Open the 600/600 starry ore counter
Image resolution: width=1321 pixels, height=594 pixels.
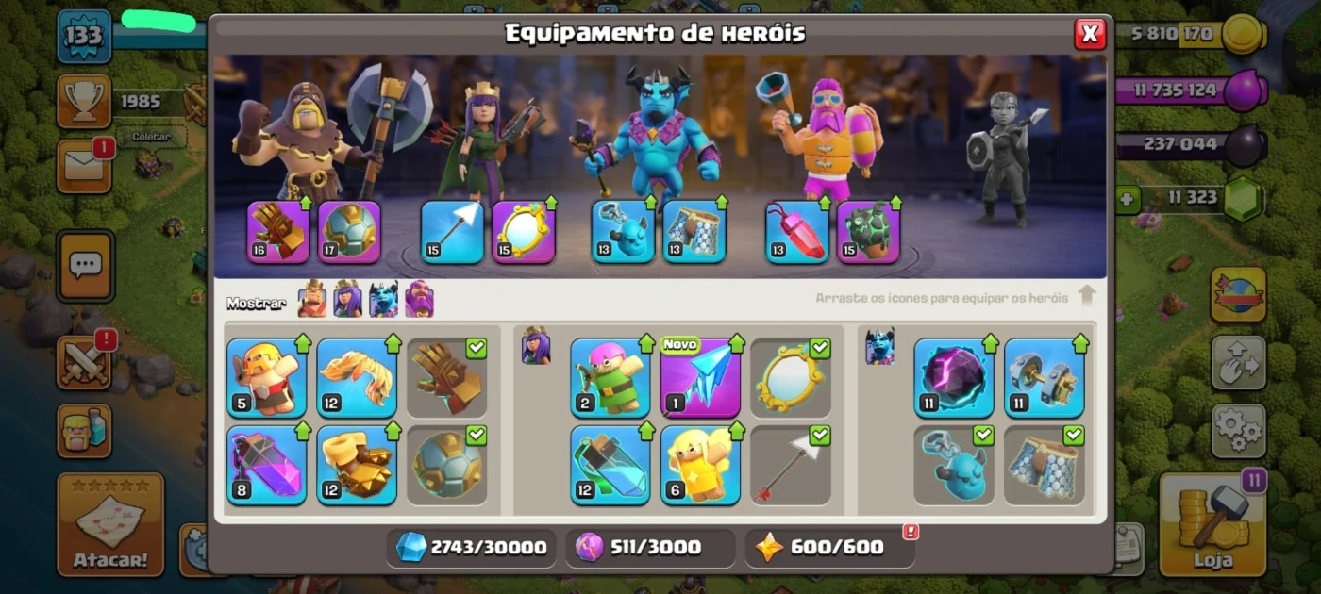click(x=829, y=547)
